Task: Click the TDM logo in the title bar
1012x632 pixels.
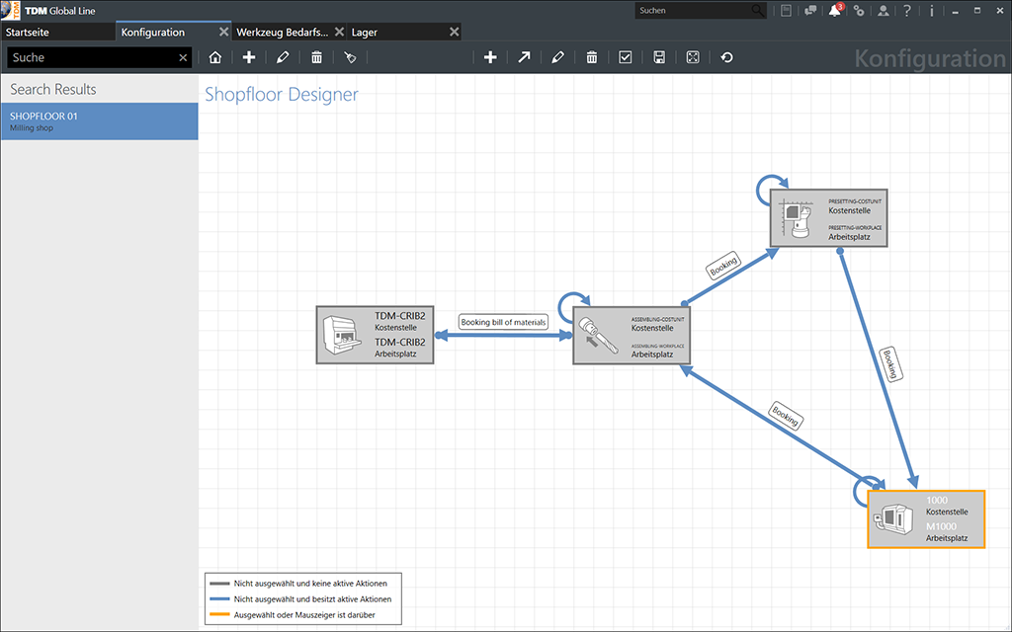Action: pos(10,10)
